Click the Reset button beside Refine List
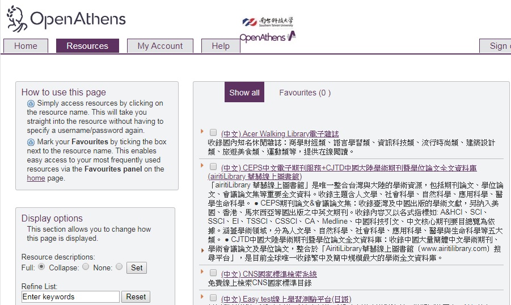 tap(136, 297)
